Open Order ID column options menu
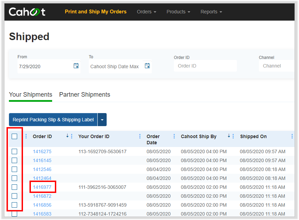This screenshot has height=220, width=299. point(72,136)
